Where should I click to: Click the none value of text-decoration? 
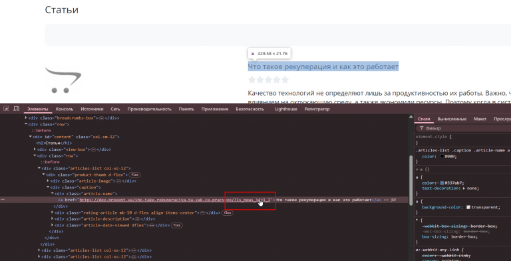click(472, 188)
